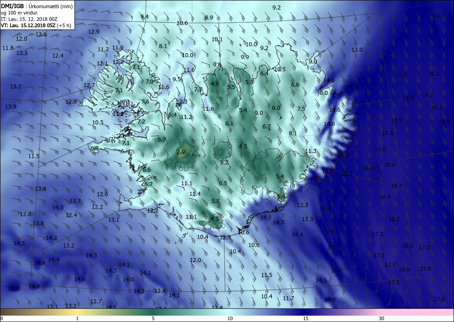This screenshot has height=322, width=454.
Task: Click the map value 11.3
Action: (x=311, y=151)
